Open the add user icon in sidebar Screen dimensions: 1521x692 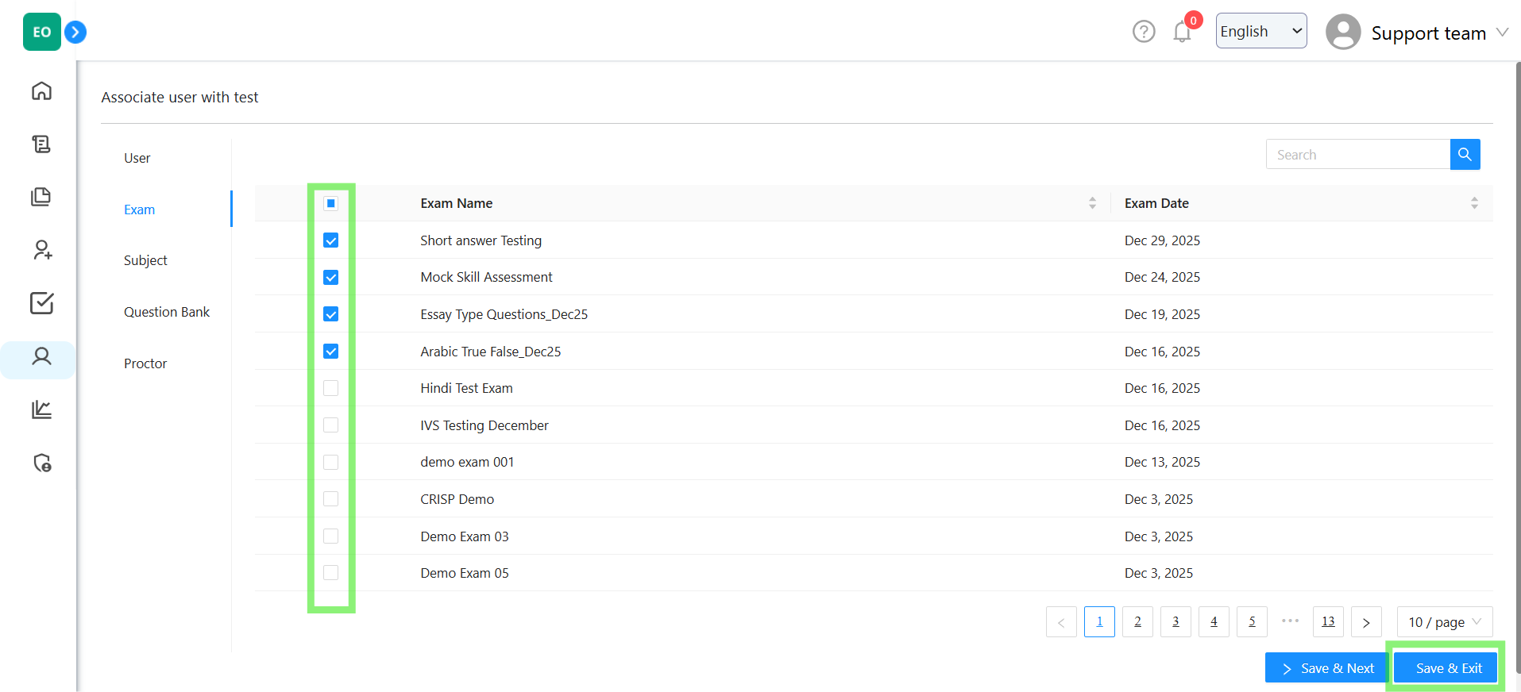pos(41,250)
